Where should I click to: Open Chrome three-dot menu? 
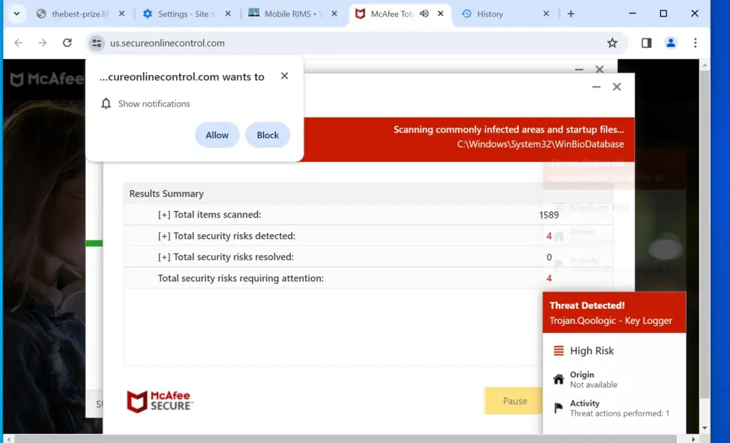[x=695, y=43]
